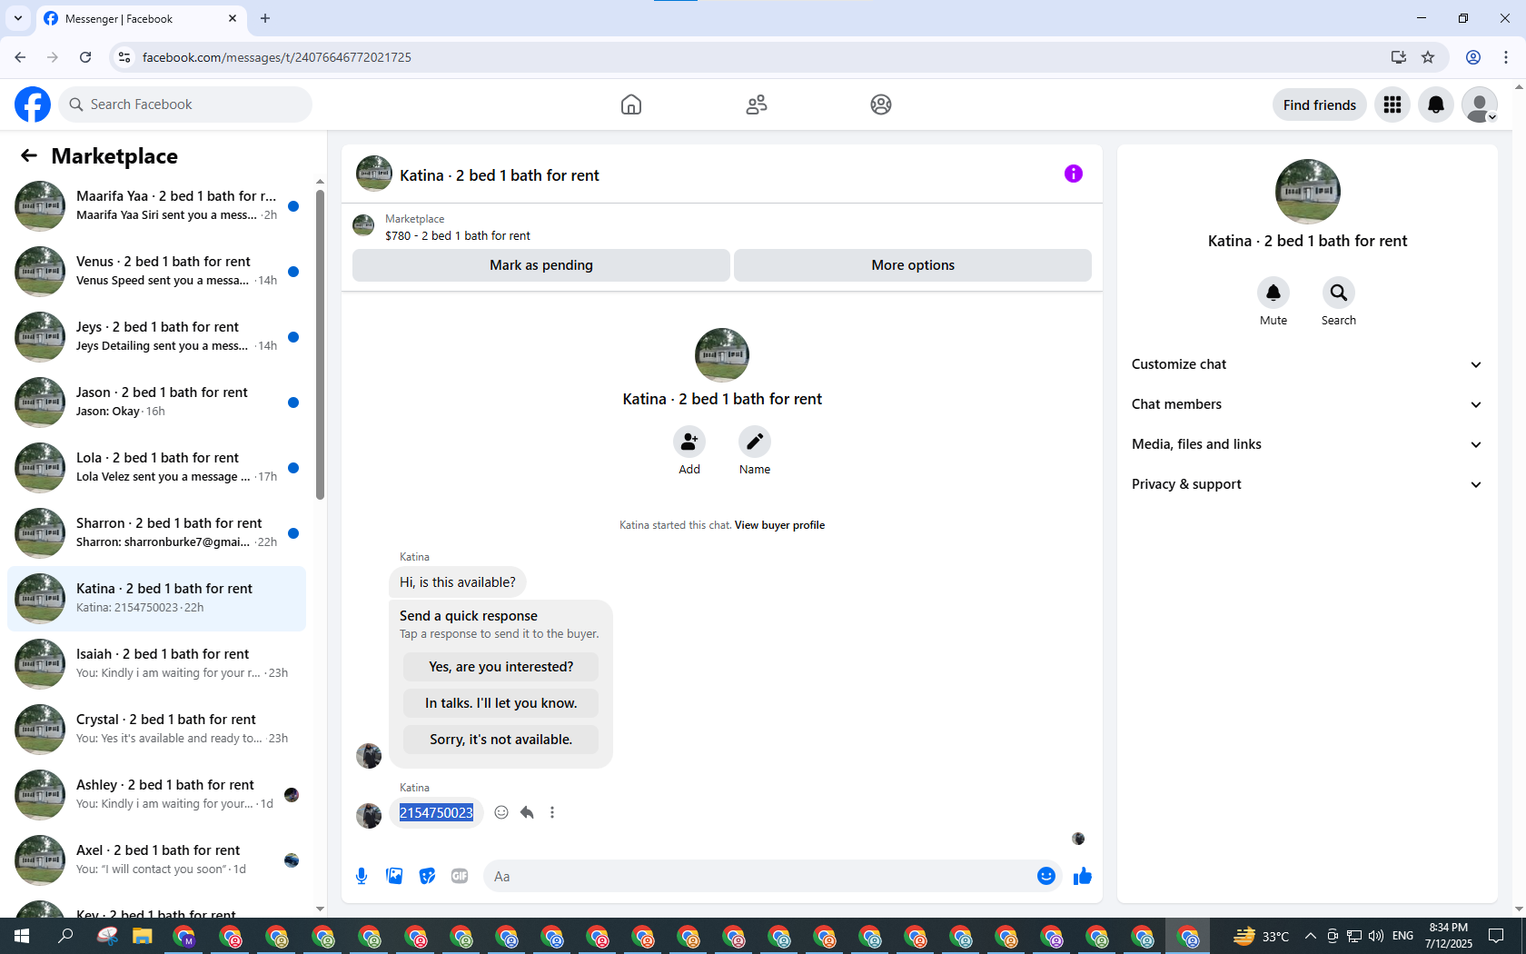Mute the Katina conversation

tap(1273, 293)
